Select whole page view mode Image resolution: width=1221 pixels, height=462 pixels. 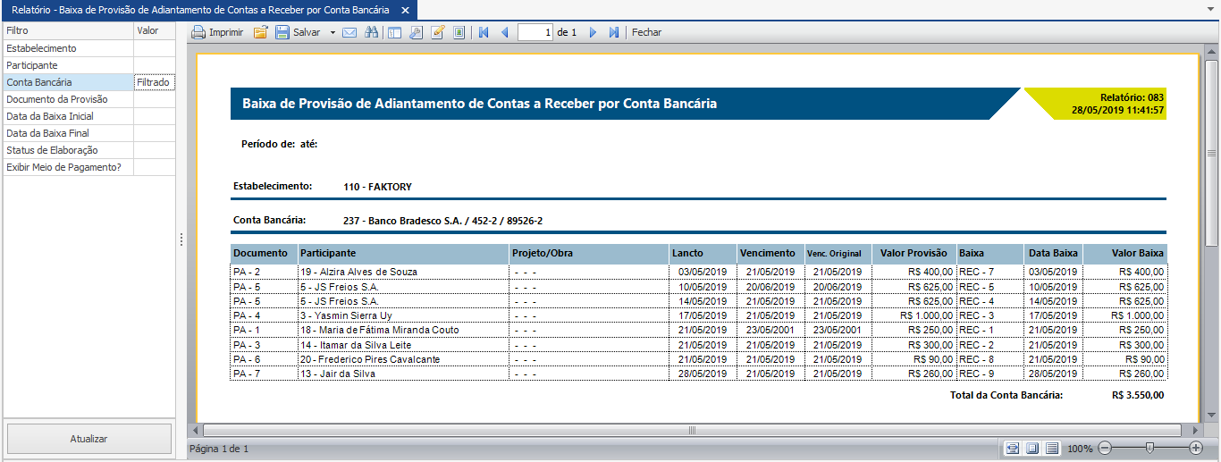(1032, 448)
